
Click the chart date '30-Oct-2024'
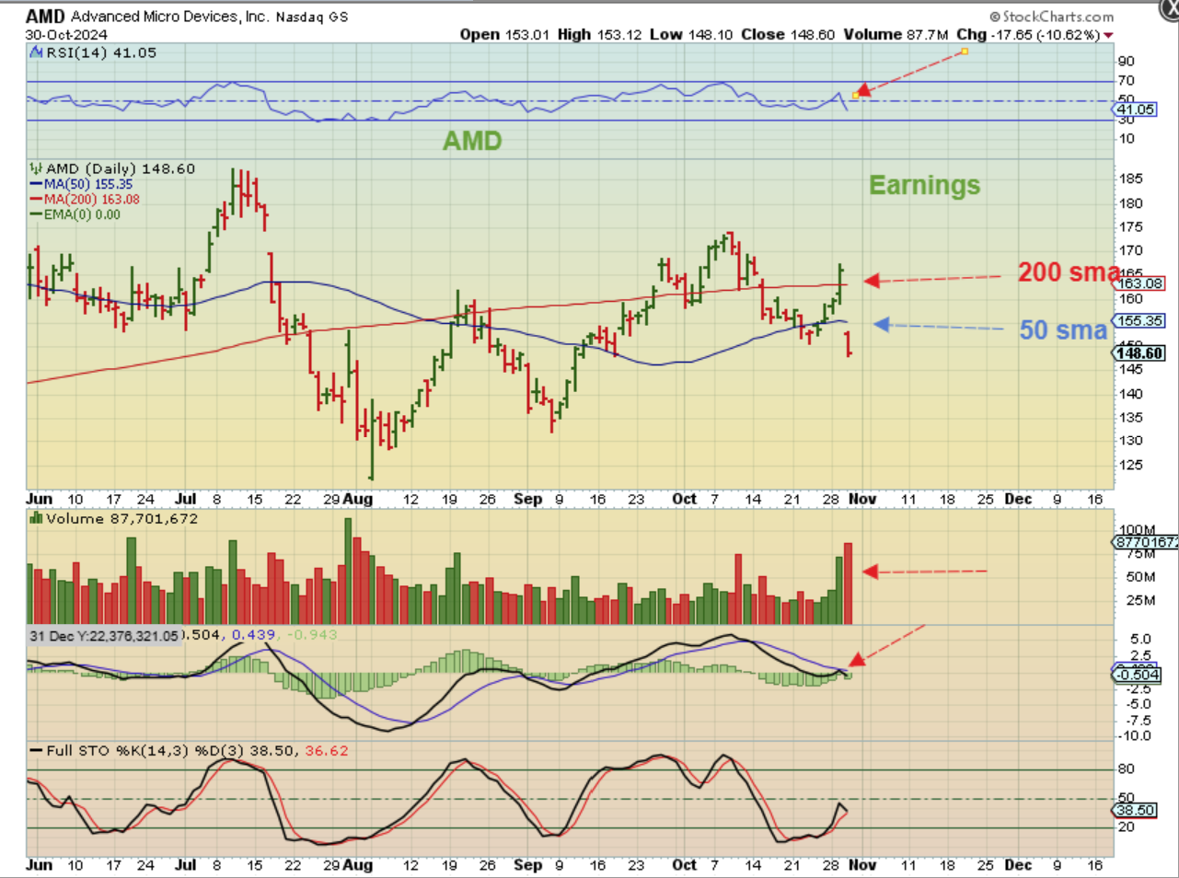point(66,35)
